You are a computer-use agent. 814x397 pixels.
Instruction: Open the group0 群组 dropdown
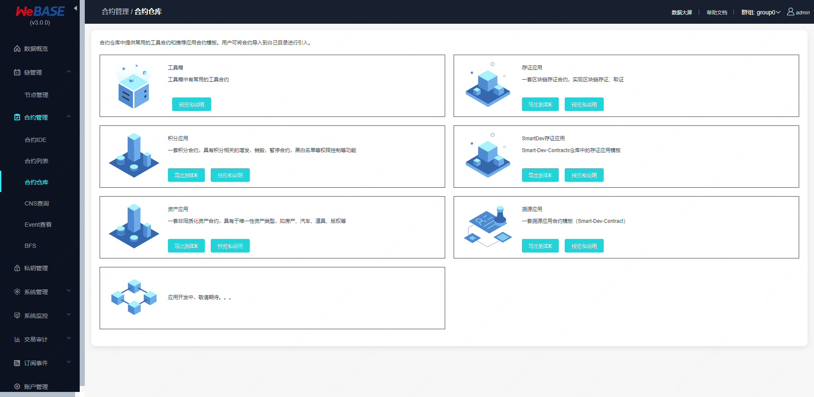[x=761, y=12]
